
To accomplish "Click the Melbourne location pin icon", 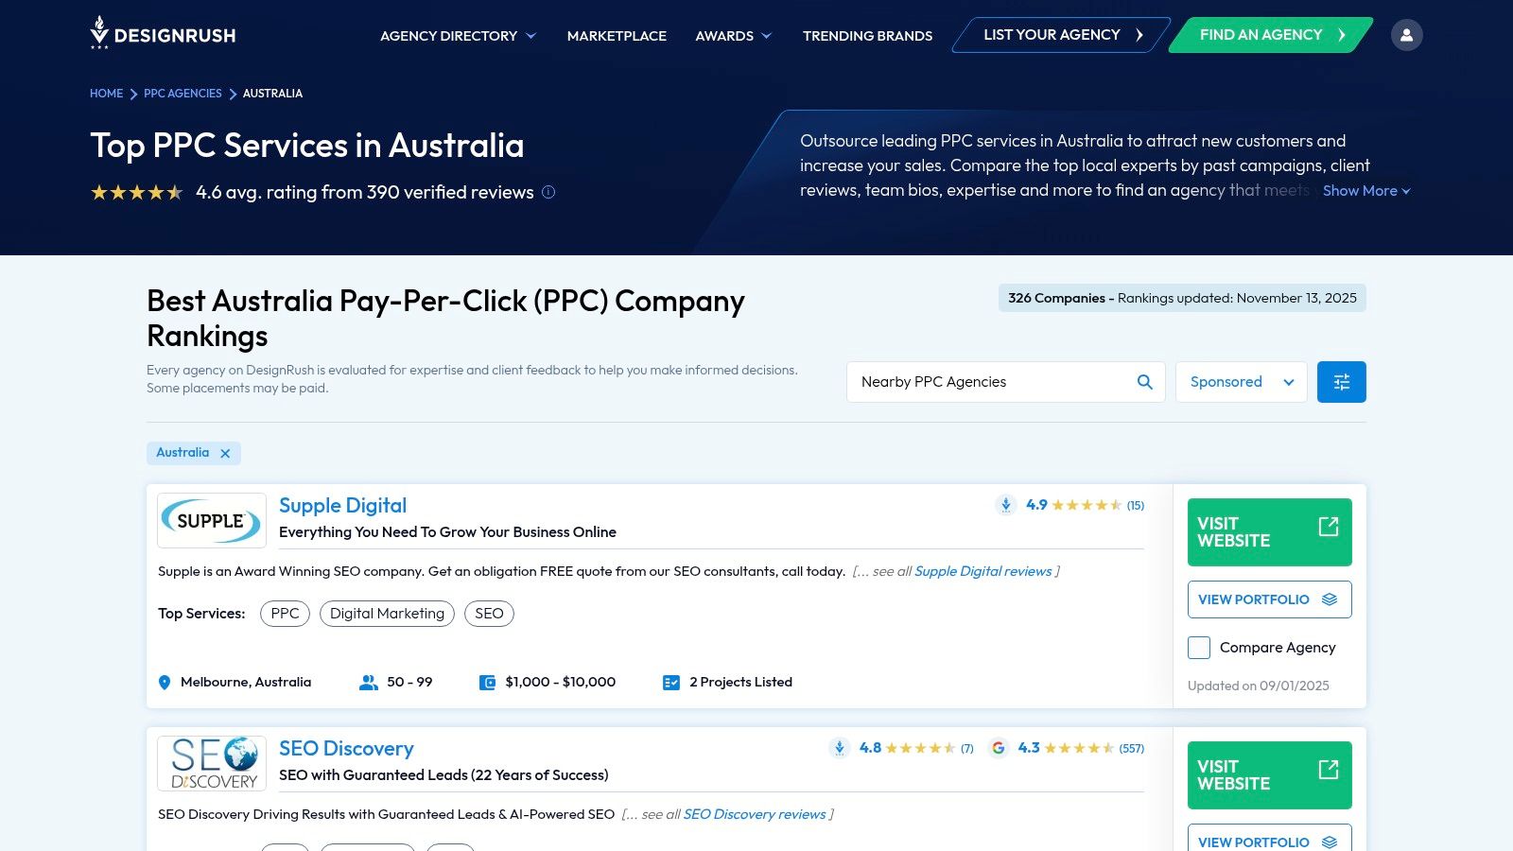I will [x=165, y=683].
